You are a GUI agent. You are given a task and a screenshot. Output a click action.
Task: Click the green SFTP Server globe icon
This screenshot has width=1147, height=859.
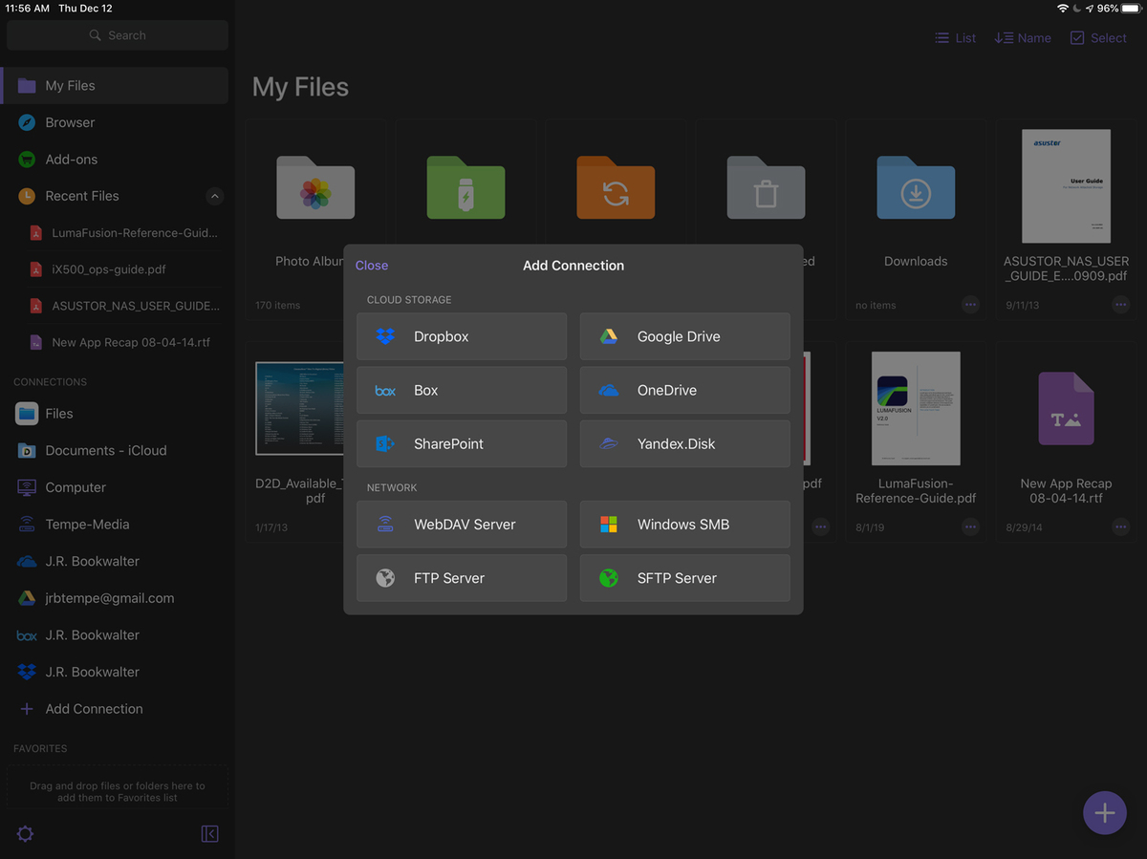tap(609, 578)
